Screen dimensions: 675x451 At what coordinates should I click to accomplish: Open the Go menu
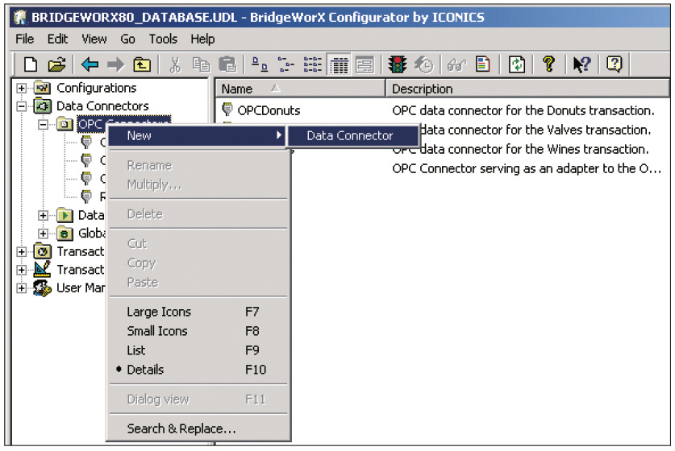tap(127, 39)
